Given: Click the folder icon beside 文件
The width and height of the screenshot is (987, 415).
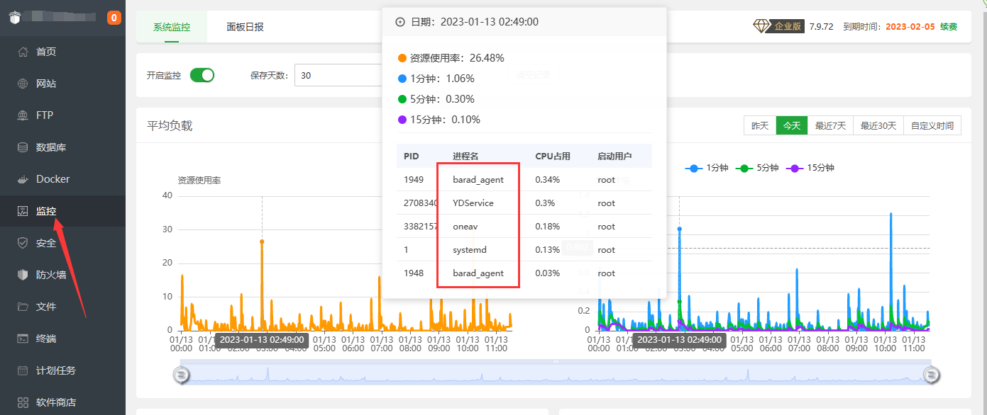Looking at the screenshot, I should (23, 307).
